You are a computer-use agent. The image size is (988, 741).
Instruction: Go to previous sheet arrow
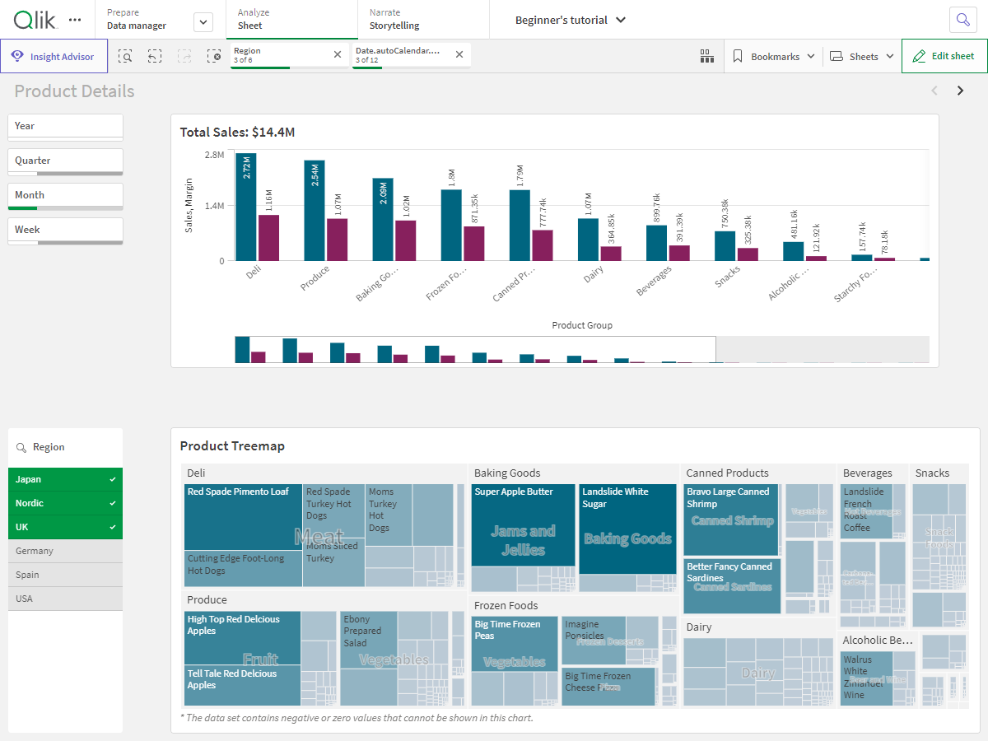pyautogui.click(x=934, y=91)
